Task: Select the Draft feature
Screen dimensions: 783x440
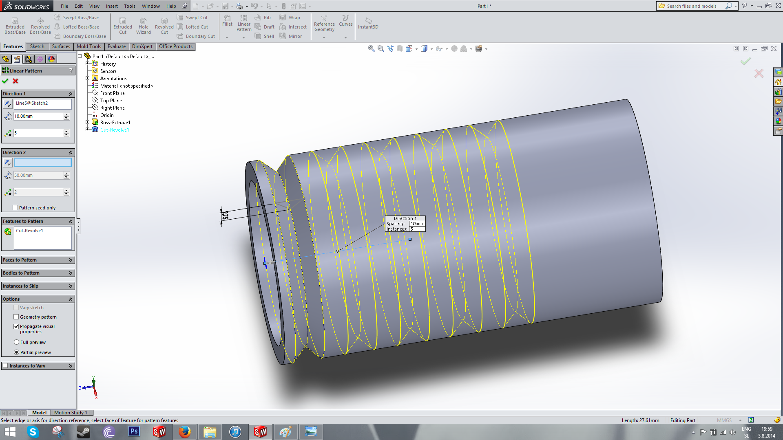Action: (x=264, y=27)
